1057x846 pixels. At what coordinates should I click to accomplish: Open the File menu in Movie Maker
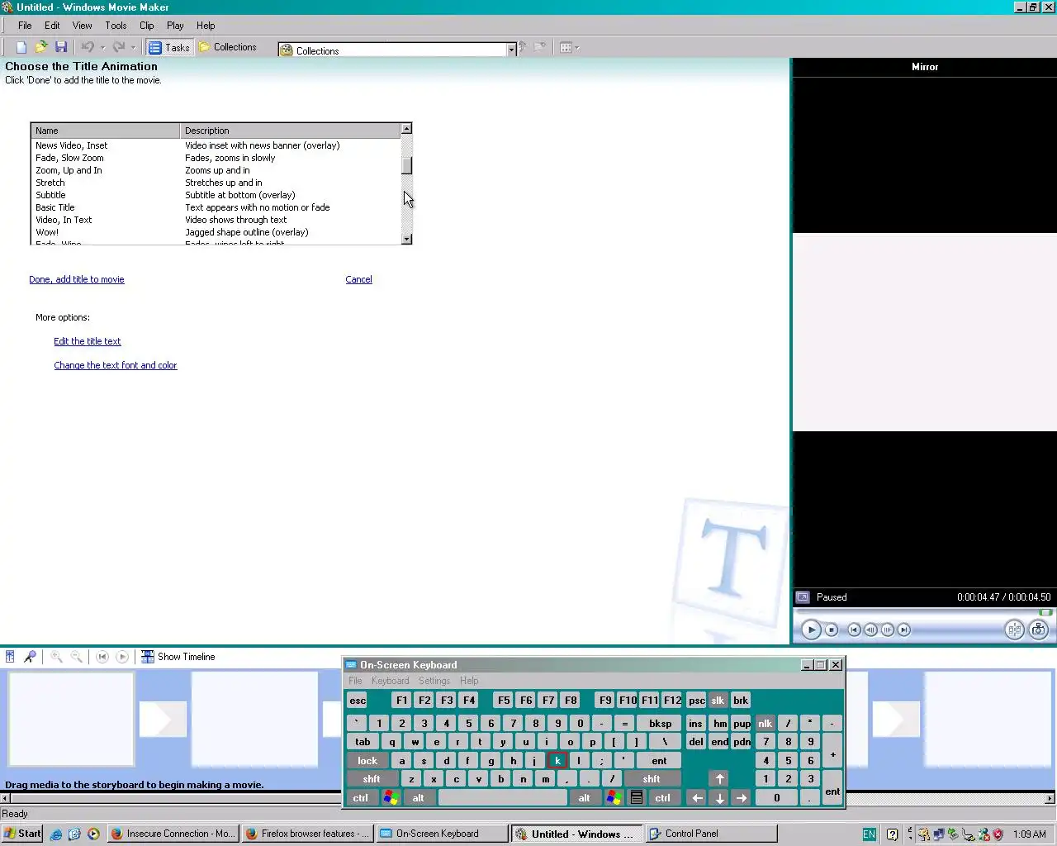tap(25, 26)
